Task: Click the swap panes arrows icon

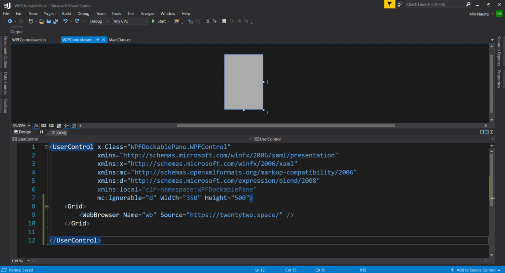Action: (x=41, y=132)
